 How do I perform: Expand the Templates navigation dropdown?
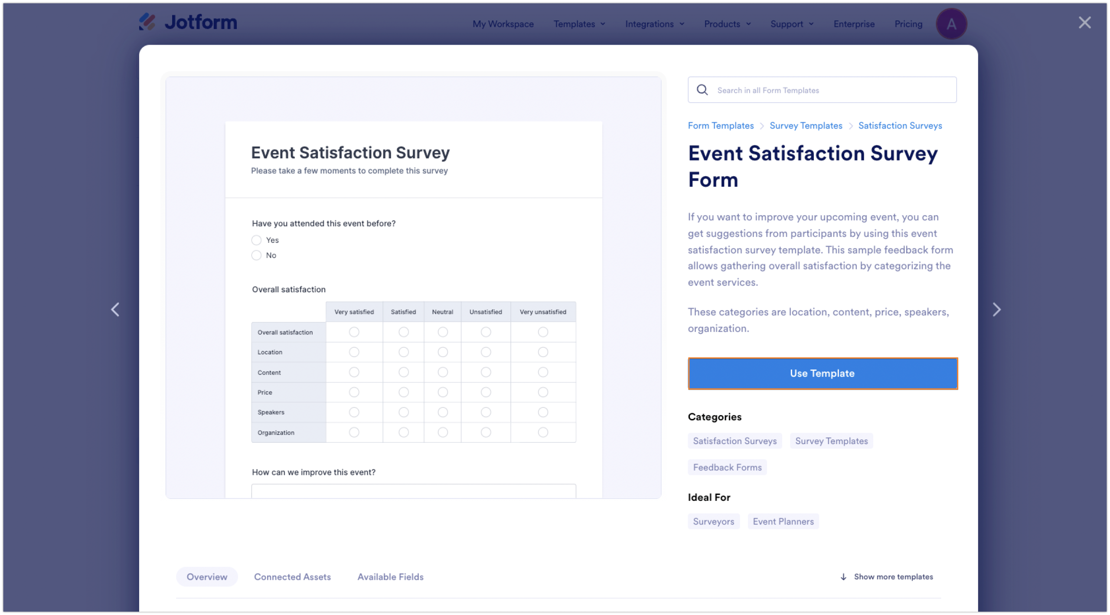click(x=579, y=24)
